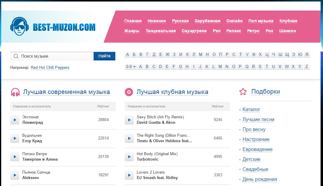
Task: Open the Евровидение collection link
Action: pos(257,149)
